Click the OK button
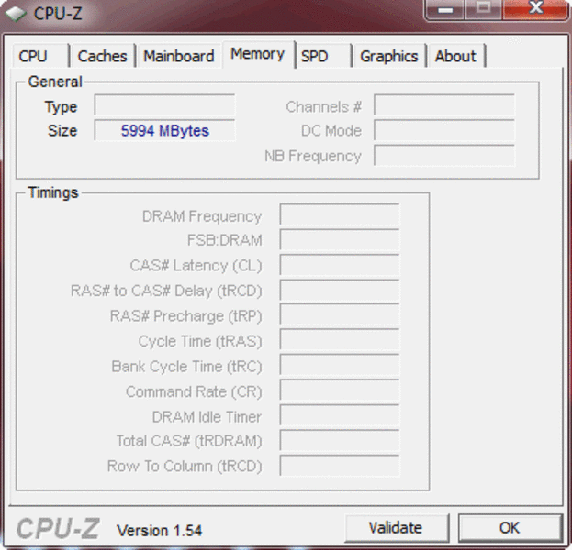 tap(510, 528)
